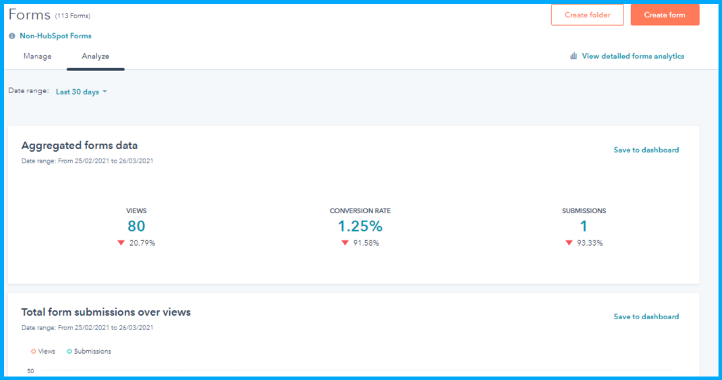Click info icon beside Non-HubSpot Forms
722x380 pixels.
(12, 36)
